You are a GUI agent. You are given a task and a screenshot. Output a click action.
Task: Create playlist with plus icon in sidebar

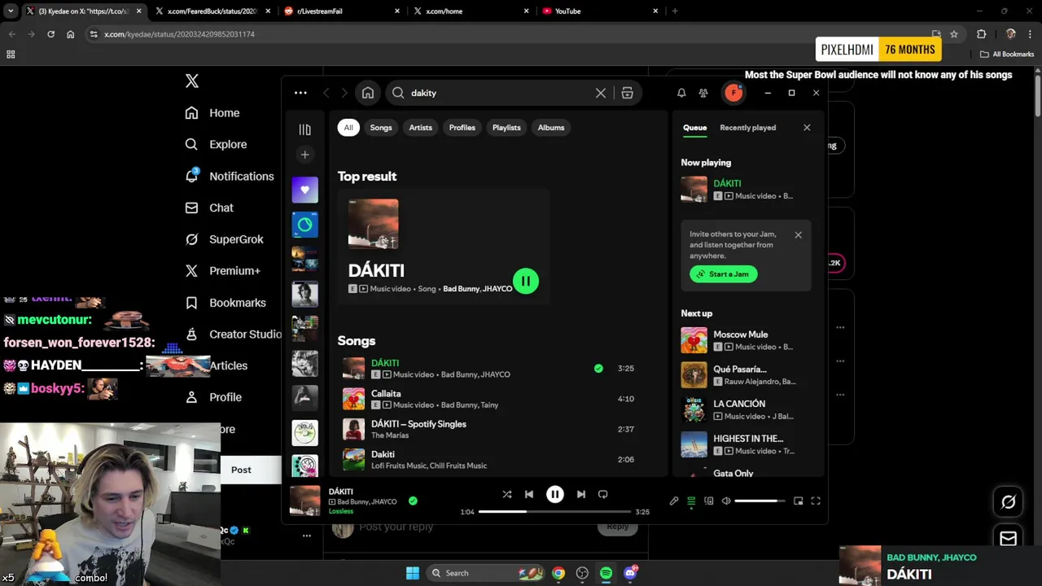304,155
